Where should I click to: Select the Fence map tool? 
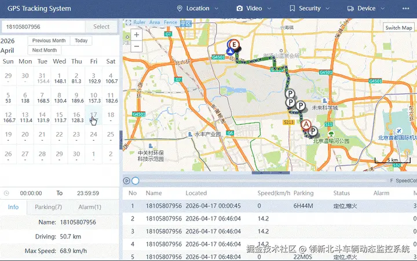(170, 23)
